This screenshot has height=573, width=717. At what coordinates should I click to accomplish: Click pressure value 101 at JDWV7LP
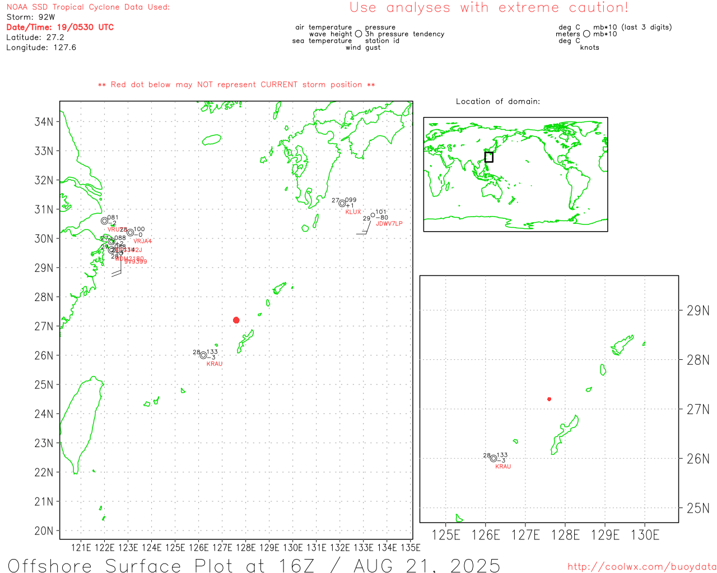(x=381, y=212)
